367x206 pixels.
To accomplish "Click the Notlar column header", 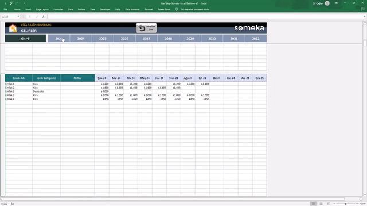I will (x=77, y=78).
